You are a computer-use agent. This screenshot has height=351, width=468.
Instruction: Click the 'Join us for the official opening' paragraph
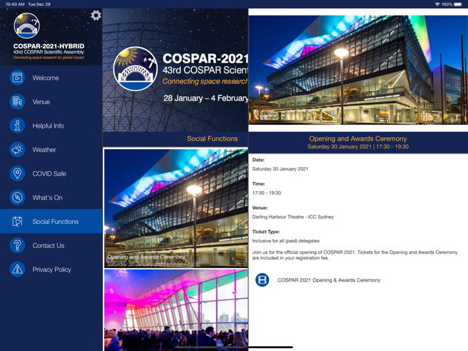pos(355,255)
